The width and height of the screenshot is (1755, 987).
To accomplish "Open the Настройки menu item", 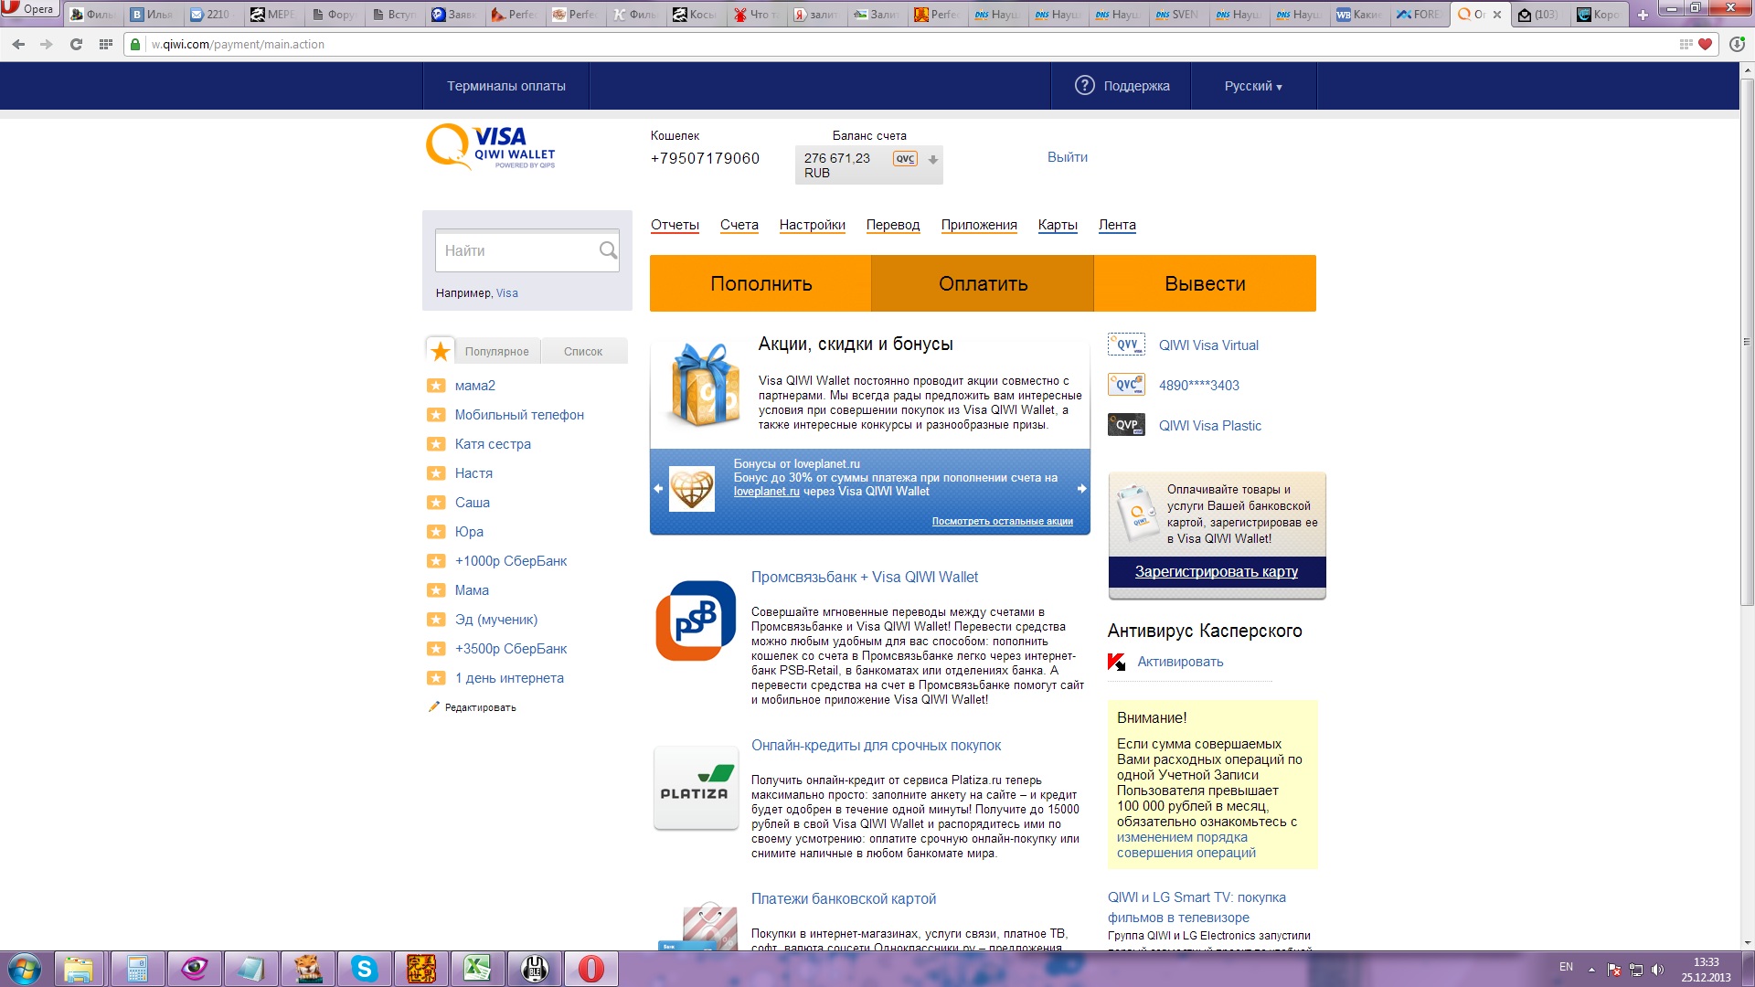I will [812, 225].
